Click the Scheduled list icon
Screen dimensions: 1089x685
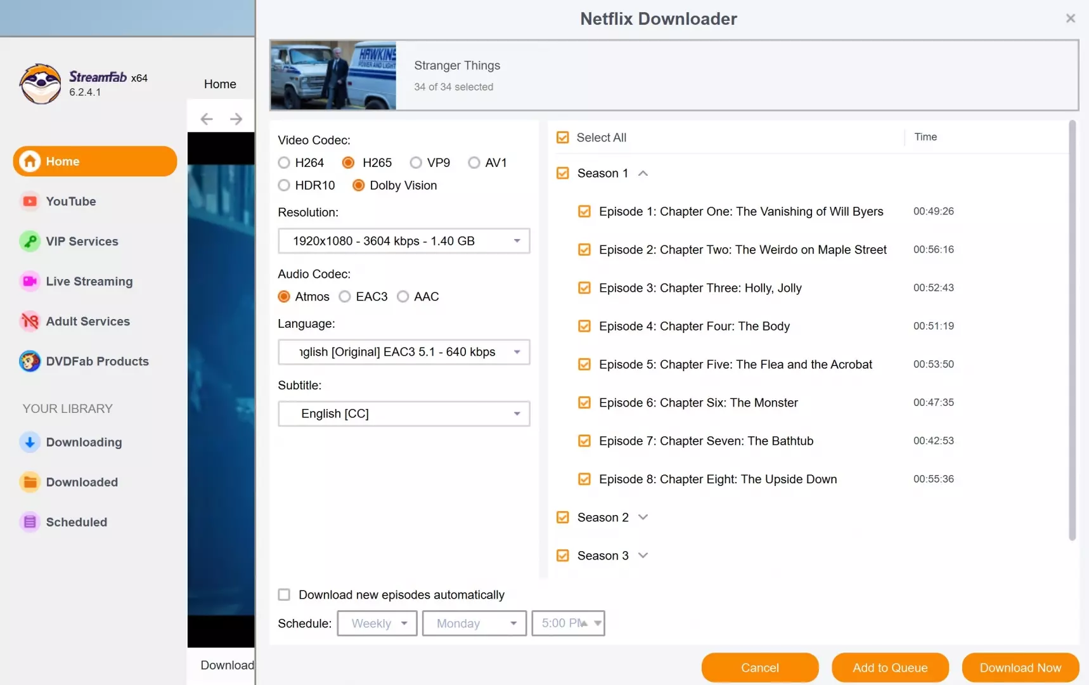pyautogui.click(x=30, y=522)
